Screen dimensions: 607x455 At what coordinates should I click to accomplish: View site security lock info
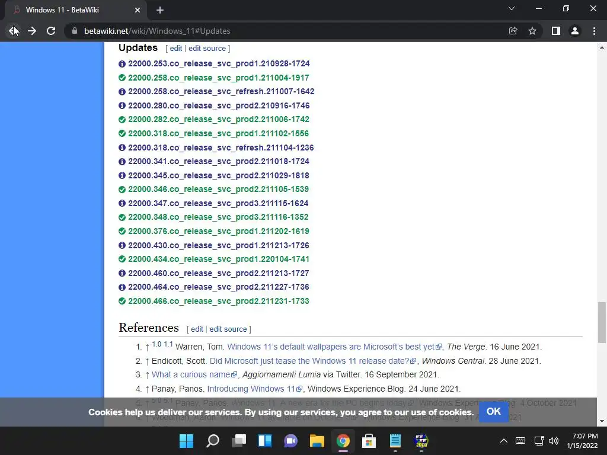(75, 31)
